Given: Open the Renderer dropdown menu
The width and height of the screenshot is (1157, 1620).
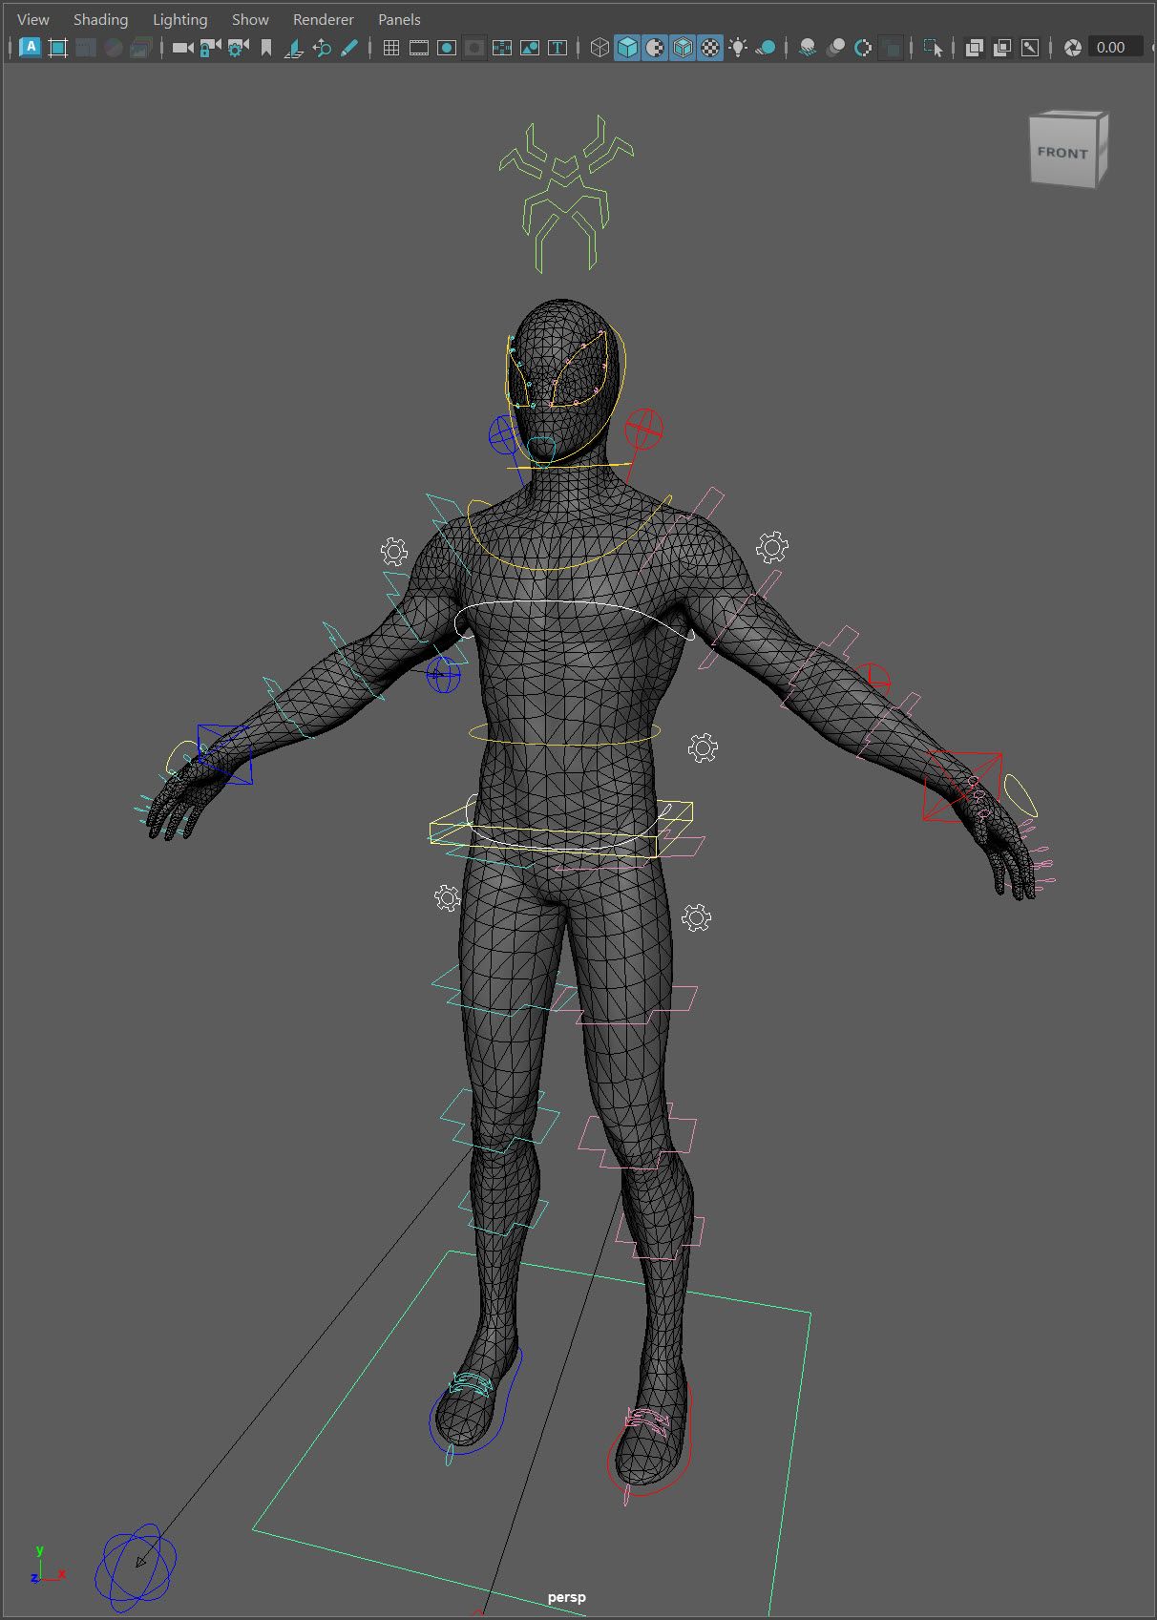Looking at the screenshot, I should tap(323, 19).
